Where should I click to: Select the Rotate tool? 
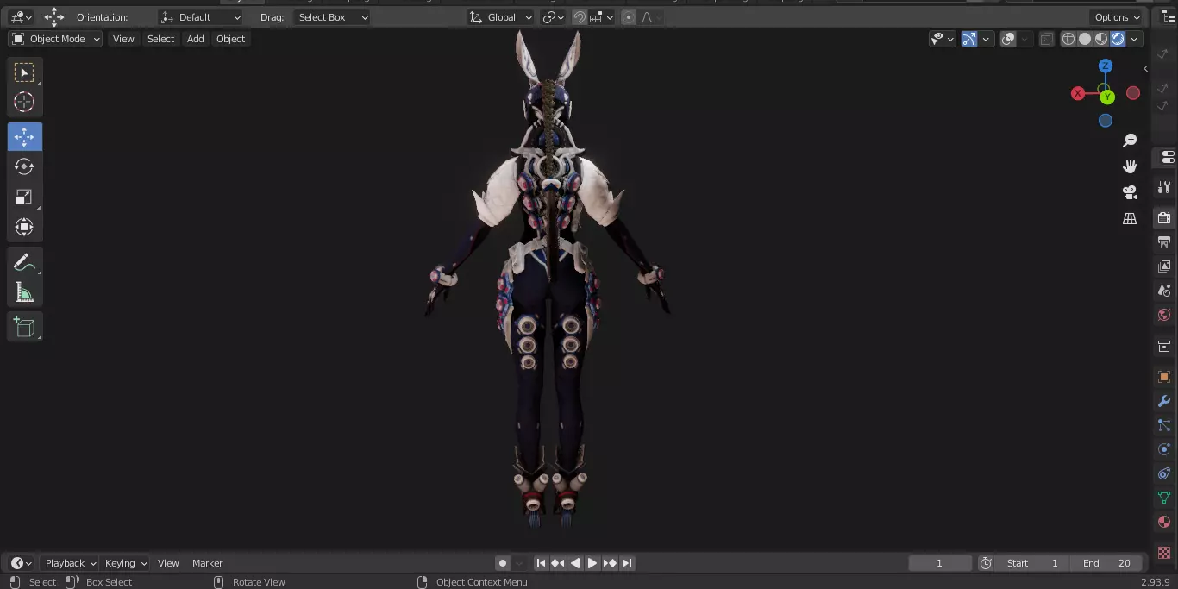coord(24,166)
